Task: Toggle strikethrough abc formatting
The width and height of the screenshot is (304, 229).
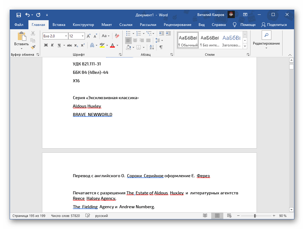Action: pos(70,45)
